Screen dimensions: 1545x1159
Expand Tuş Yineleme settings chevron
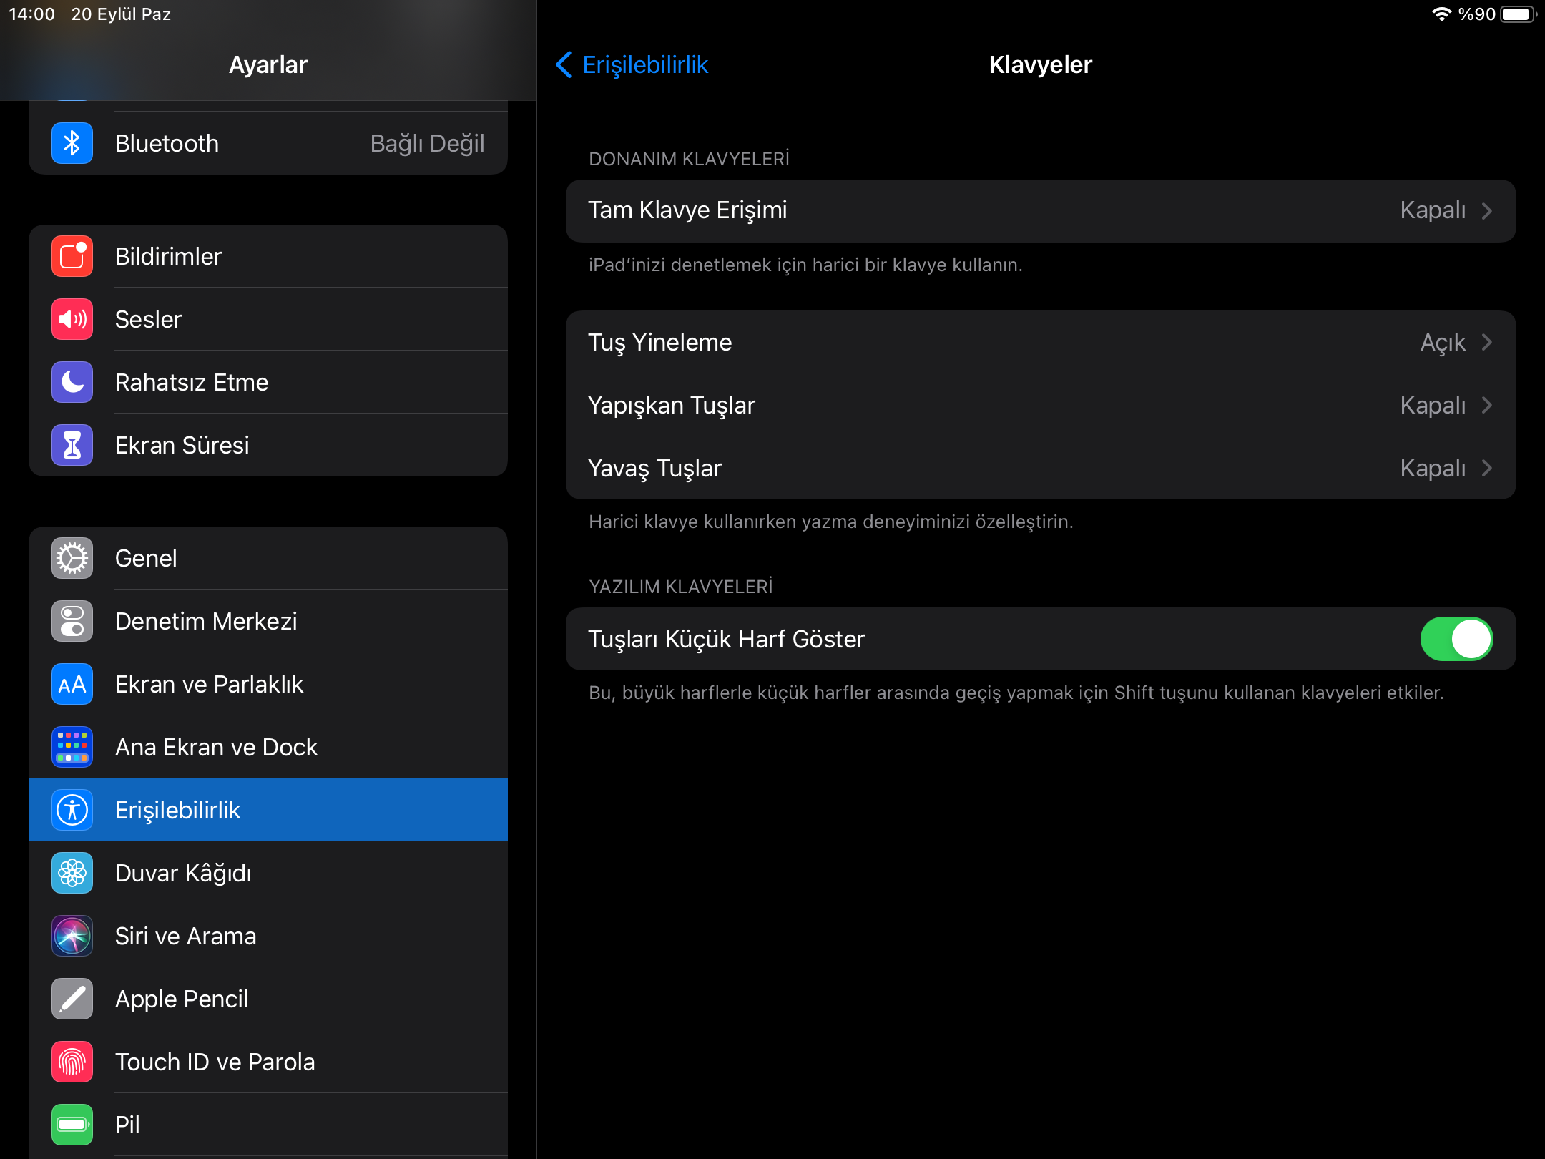[1486, 343]
